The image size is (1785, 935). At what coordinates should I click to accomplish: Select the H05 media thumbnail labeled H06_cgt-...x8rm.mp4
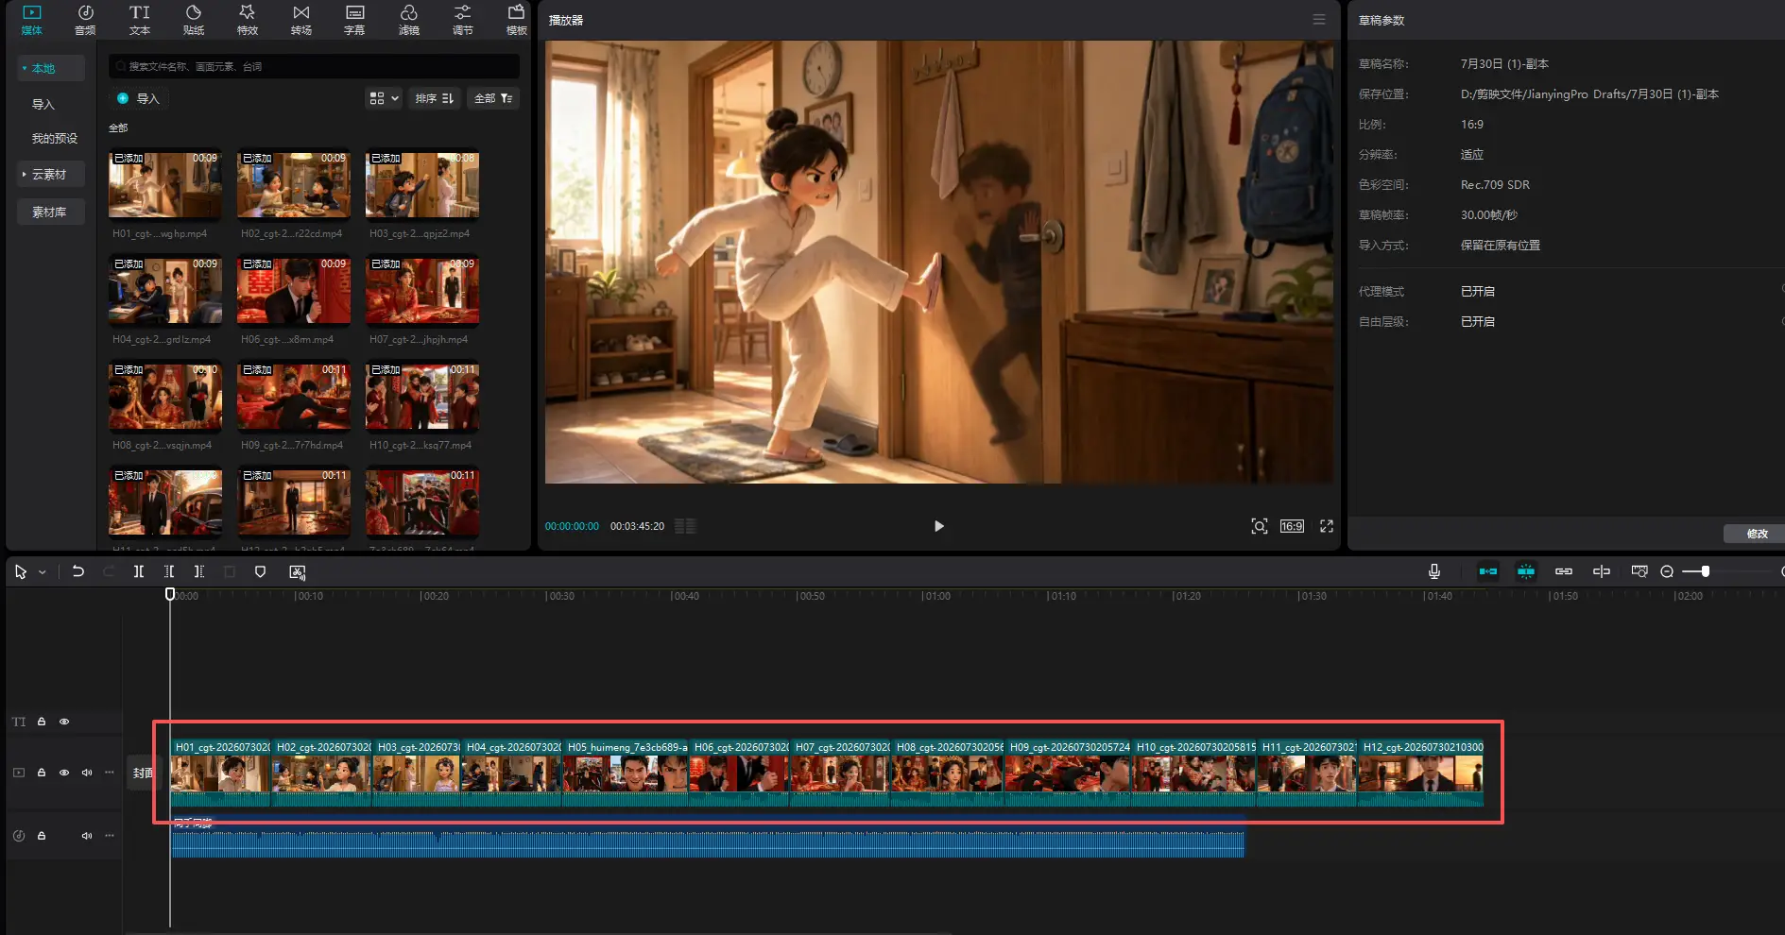294,291
